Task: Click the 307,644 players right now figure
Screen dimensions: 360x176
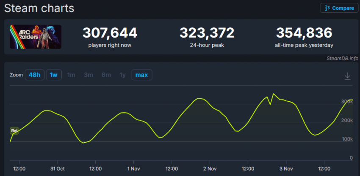Action: pos(110,33)
